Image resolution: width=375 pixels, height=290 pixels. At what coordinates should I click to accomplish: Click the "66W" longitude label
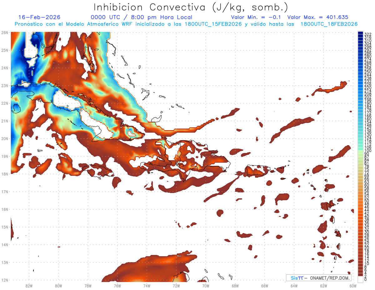(x=265, y=286)
